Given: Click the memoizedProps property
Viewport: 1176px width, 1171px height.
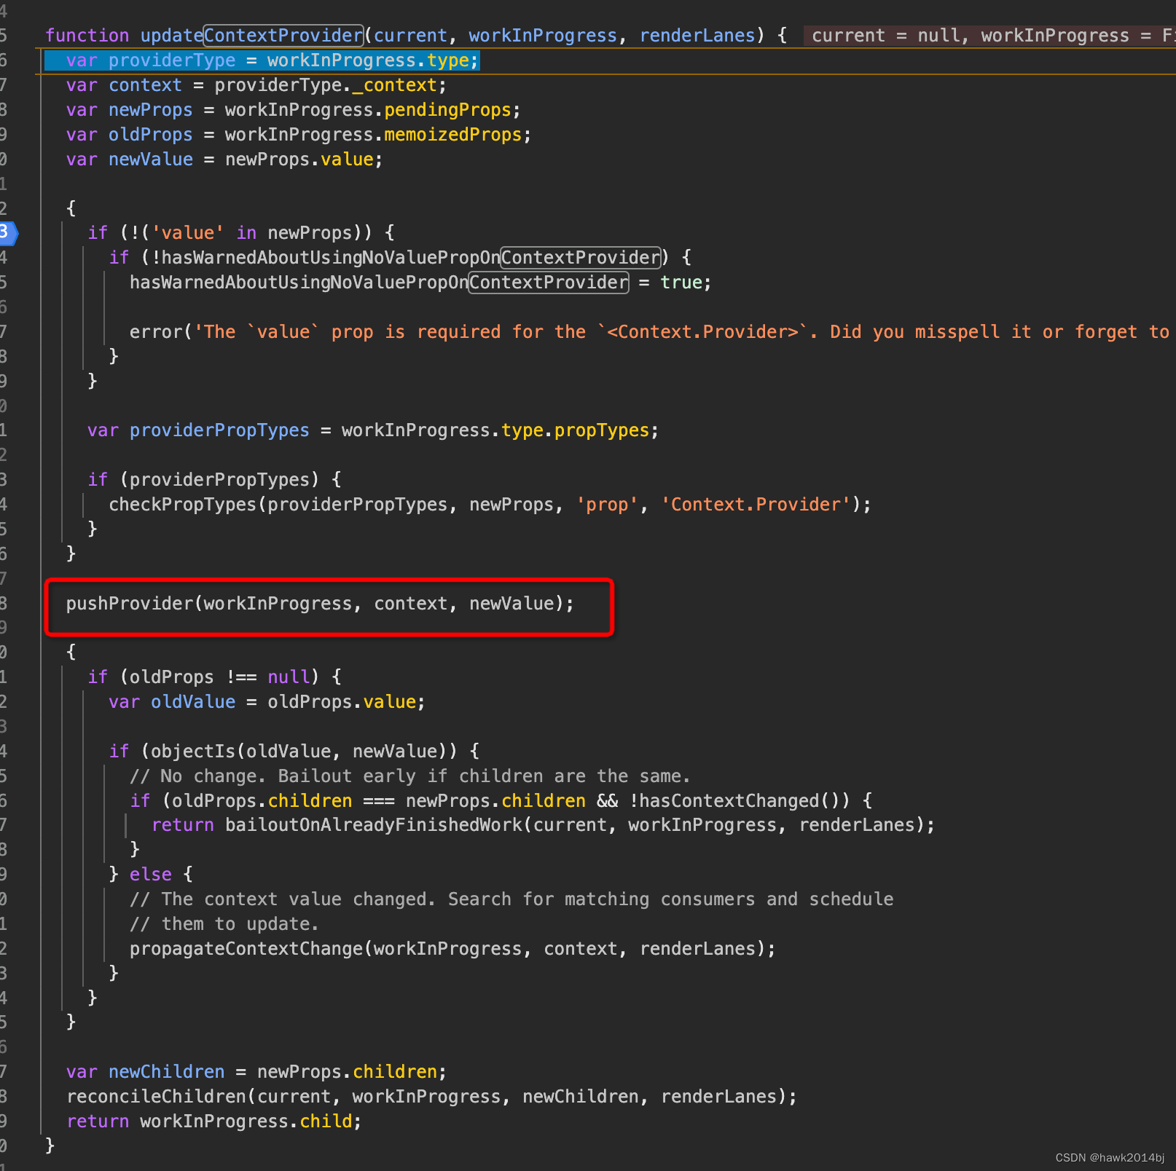Looking at the screenshot, I should coord(453,135).
